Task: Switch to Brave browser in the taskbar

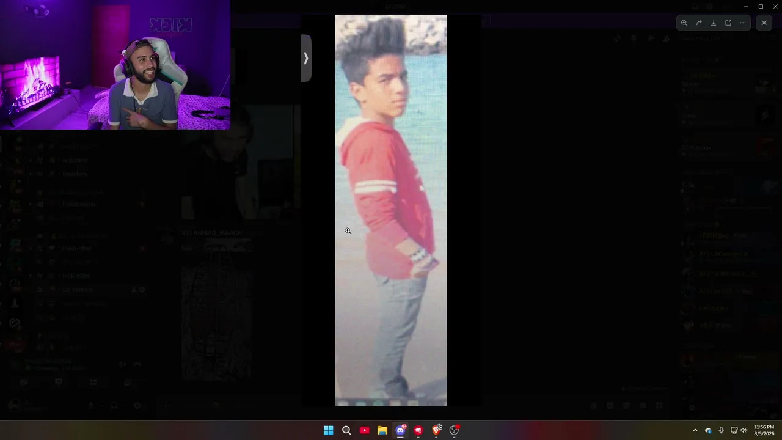Action: (x=436, y=430)
